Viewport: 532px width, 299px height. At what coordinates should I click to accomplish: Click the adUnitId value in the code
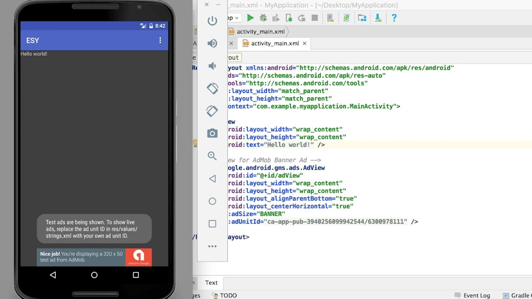point(335,221)
